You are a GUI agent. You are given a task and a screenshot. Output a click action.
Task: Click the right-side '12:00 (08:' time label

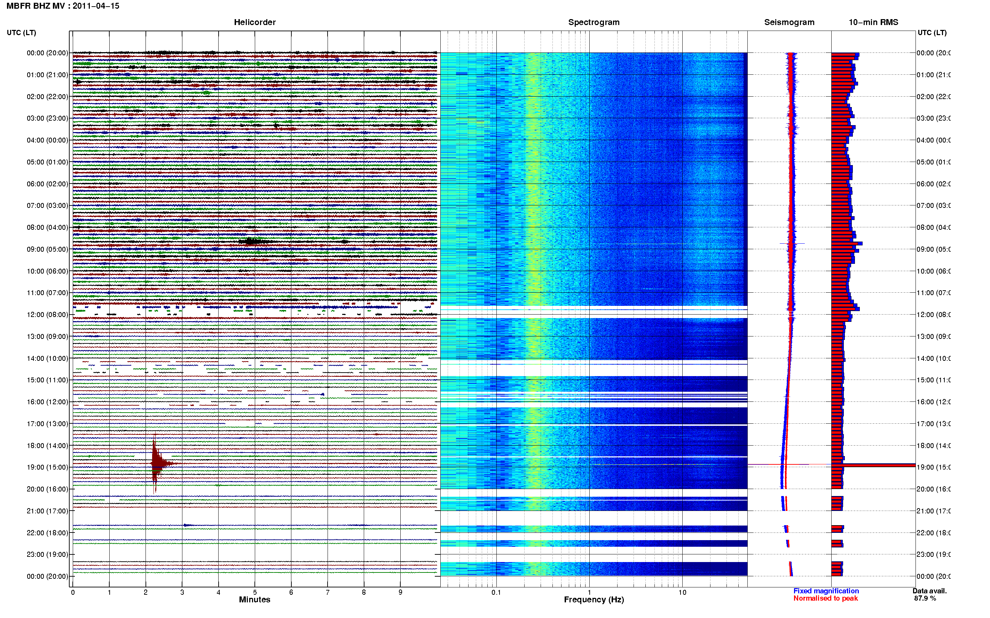pyautogui.click(x=933, y=314)
